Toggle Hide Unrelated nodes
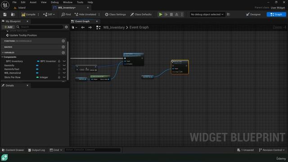288x162 pixels. click(x=85, y=14)
